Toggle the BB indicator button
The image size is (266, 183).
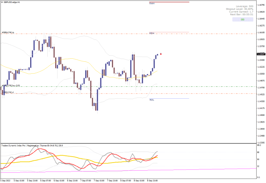pyautogui.click(x=243, y=20)
